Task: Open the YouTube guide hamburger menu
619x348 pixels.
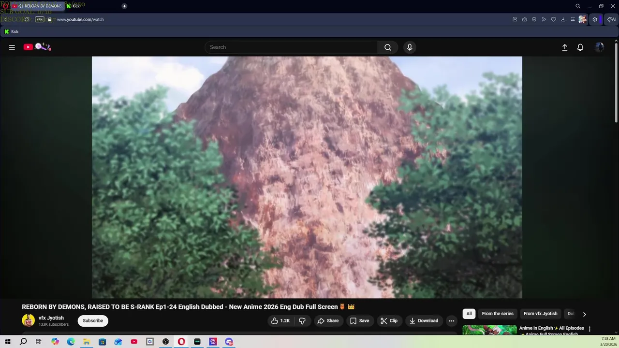Action: point(12,47)
